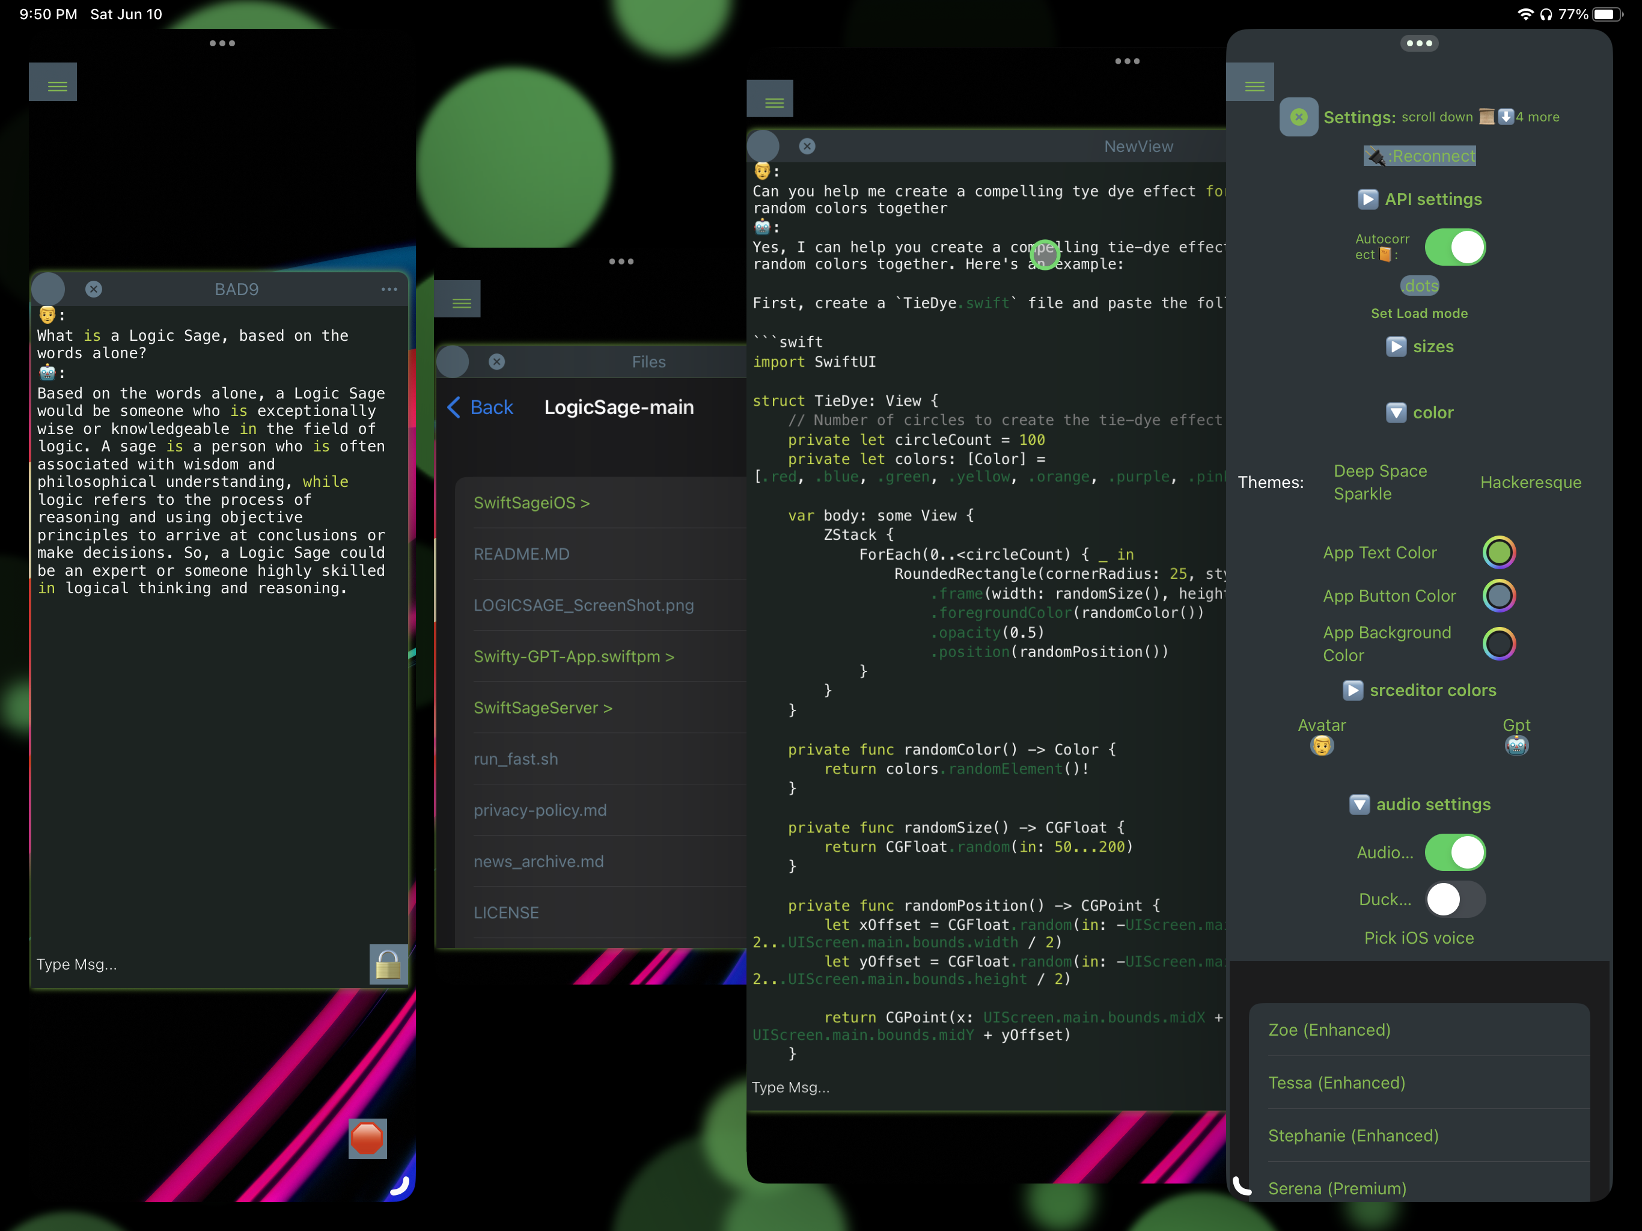Tap the Set Load mode label
The image size is (1642, 1231).
(1418, 313)
